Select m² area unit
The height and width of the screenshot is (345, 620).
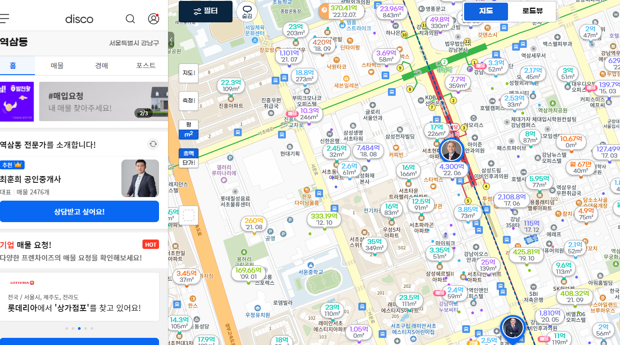[189, 134]
